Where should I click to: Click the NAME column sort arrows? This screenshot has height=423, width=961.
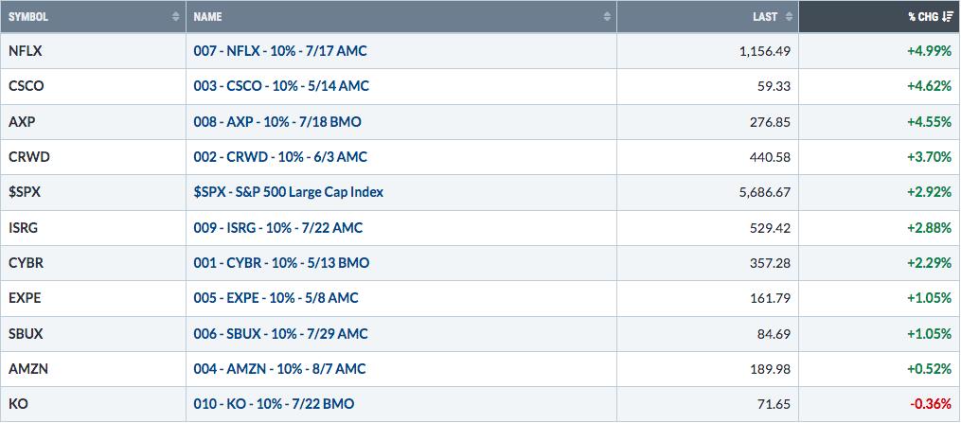pyautogui.click(x=607, y=16)
